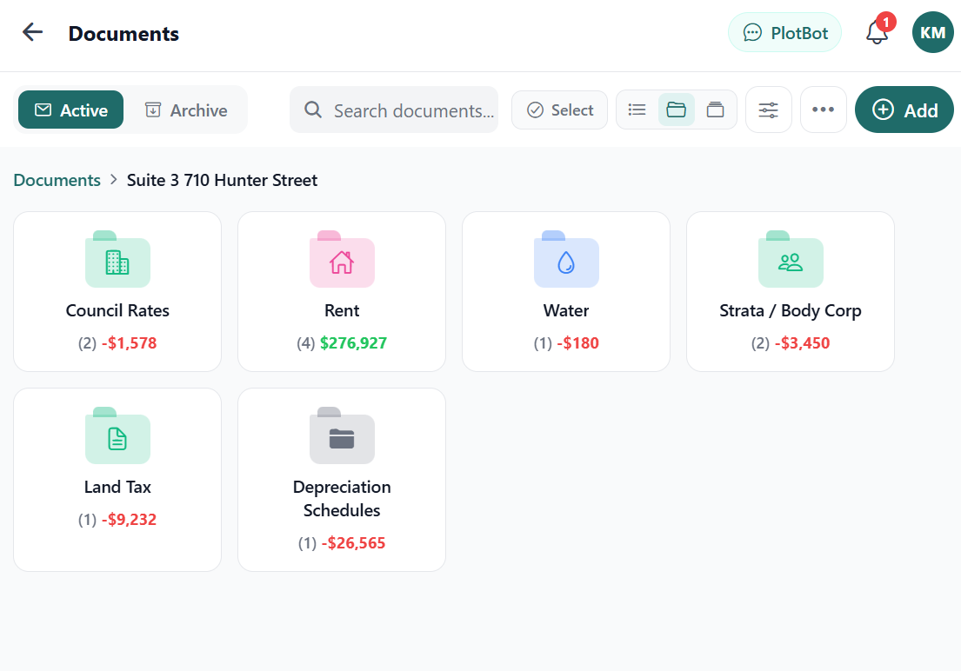
Task: Switch to the Archive tab
Action: (186, 110)
